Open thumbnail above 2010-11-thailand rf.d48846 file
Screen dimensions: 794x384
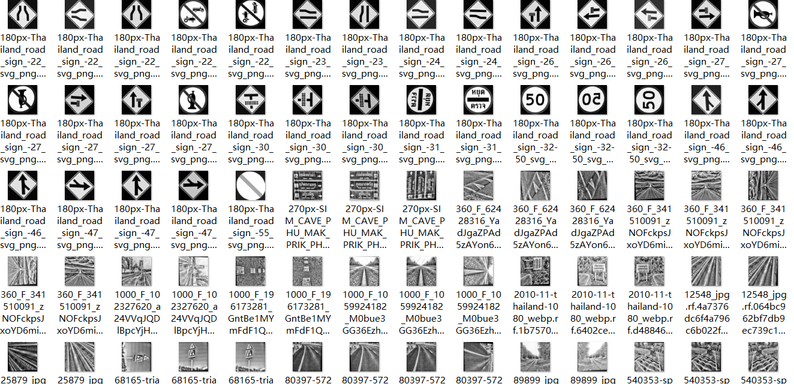649,271
